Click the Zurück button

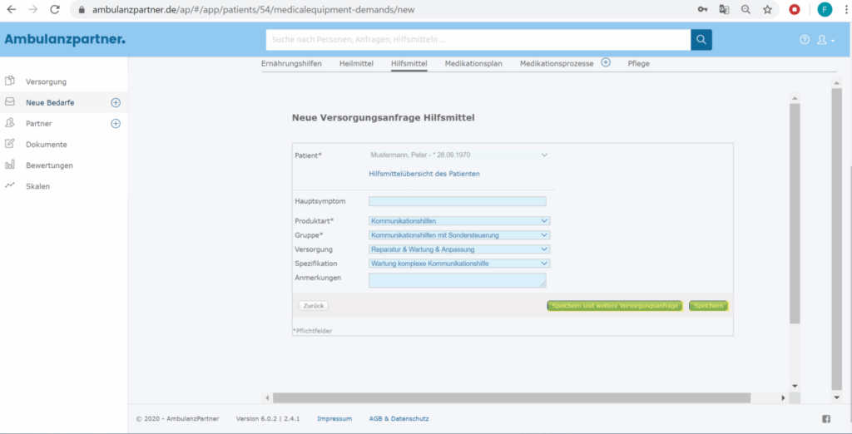coord(314,306)
